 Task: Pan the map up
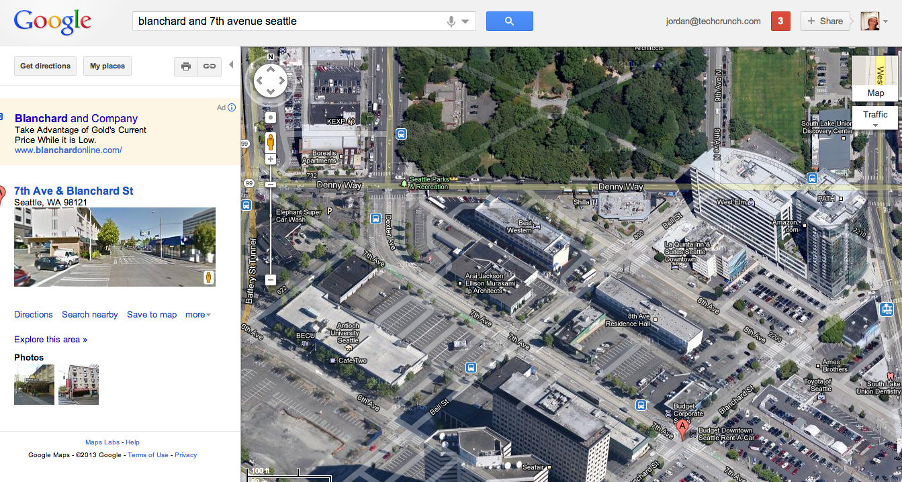[x=271, y=70]
